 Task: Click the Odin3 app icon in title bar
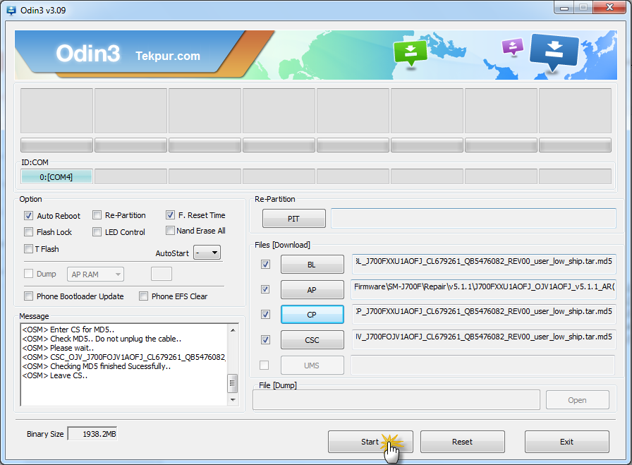[x=11, y=11]
